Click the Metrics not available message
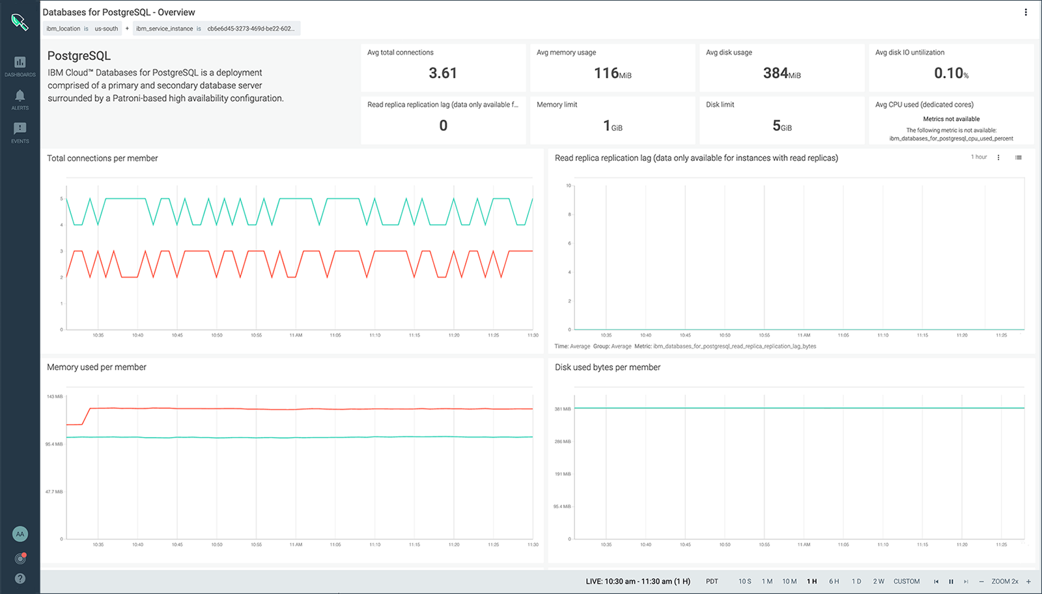Screen dimensions: 1042x594 tap(951, 119)
